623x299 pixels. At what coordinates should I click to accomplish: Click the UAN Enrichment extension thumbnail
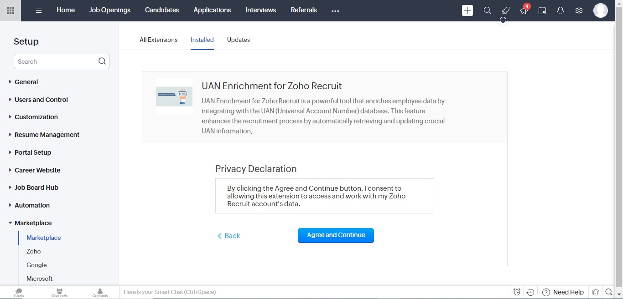pyautogui.click(x=174, y=96)
